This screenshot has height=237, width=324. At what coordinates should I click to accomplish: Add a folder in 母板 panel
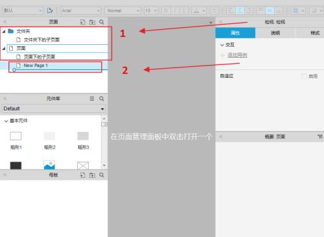point(92,175)
